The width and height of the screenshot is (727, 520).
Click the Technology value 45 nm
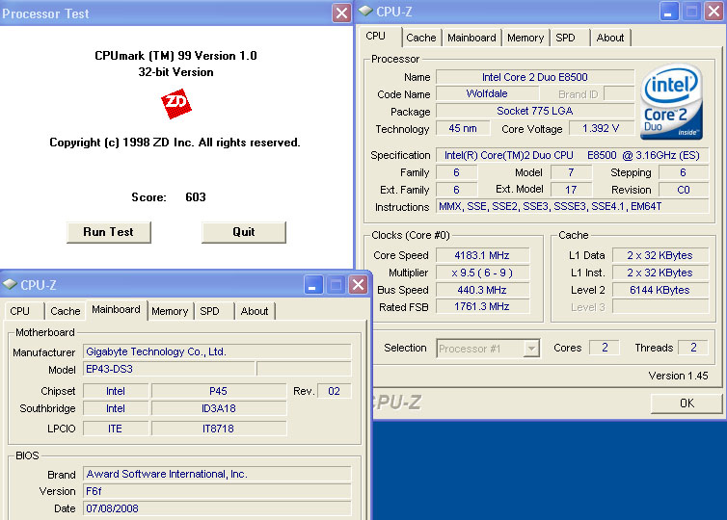[463, 128]
